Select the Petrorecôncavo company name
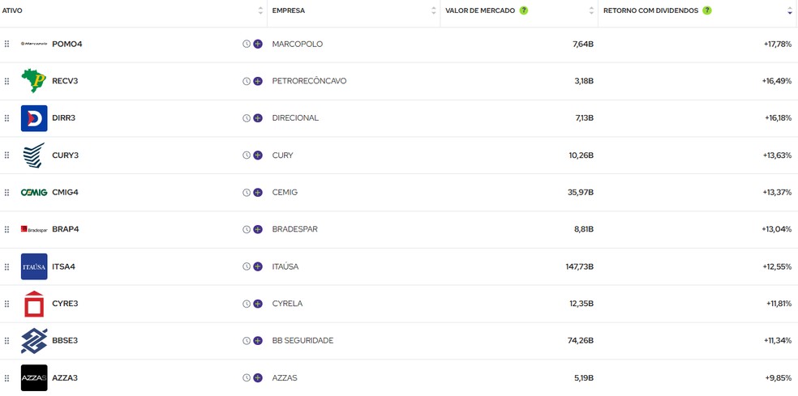Screen dimensions: 798x396 309,81
